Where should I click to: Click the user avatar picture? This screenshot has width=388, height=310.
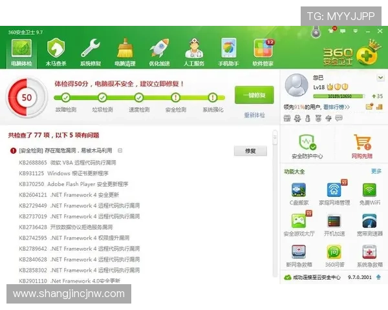[296, 85]
